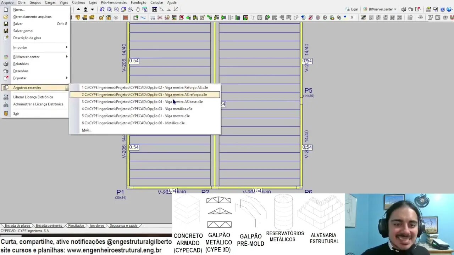Open the Cargas menu
This screenshot has height=255, width=454.
click(50, 2)
